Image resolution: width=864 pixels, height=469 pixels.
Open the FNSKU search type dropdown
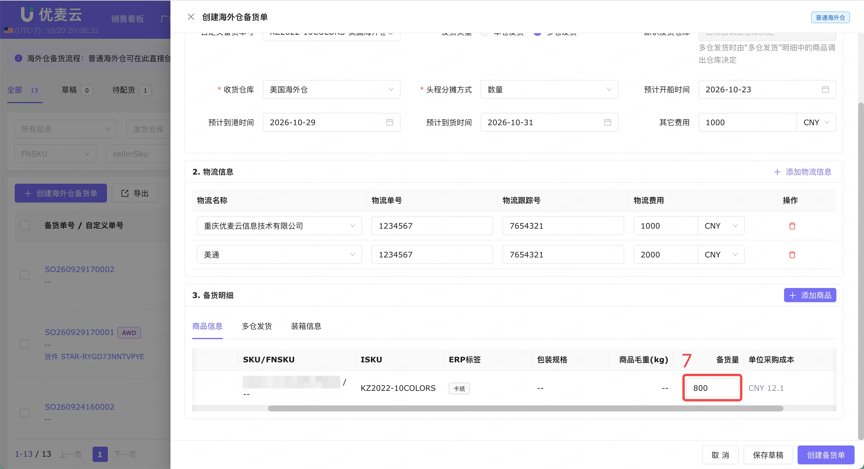(x=55, y=154)
